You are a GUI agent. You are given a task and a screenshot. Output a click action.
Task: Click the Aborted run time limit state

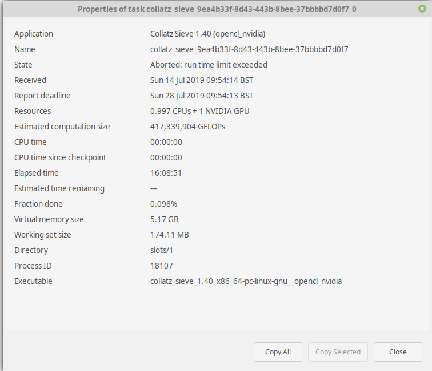(x=209, y=65)
